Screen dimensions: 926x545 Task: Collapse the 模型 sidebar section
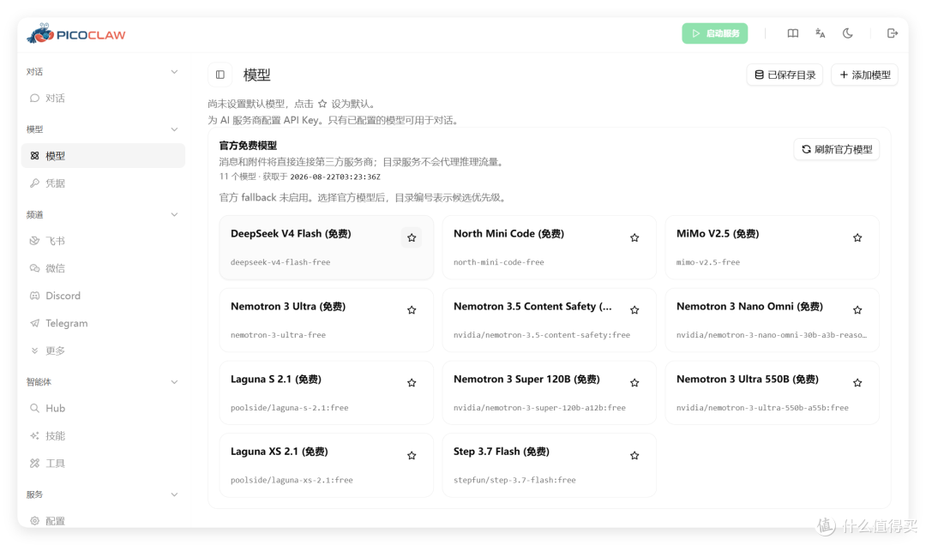click(x=174, y=129)
